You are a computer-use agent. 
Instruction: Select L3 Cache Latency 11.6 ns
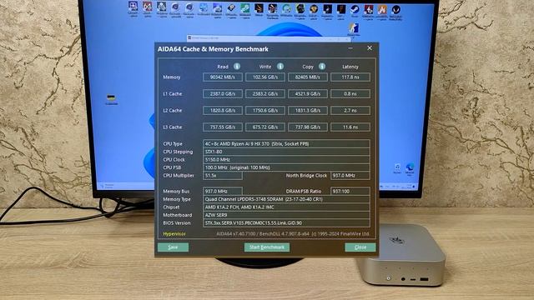pyautogui.click(x=350, y=127)
